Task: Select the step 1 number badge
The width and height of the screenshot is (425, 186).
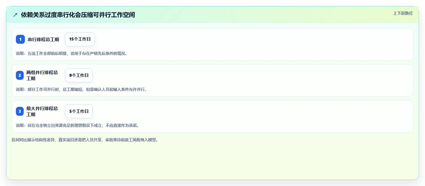Action: [x=20, y=39]
